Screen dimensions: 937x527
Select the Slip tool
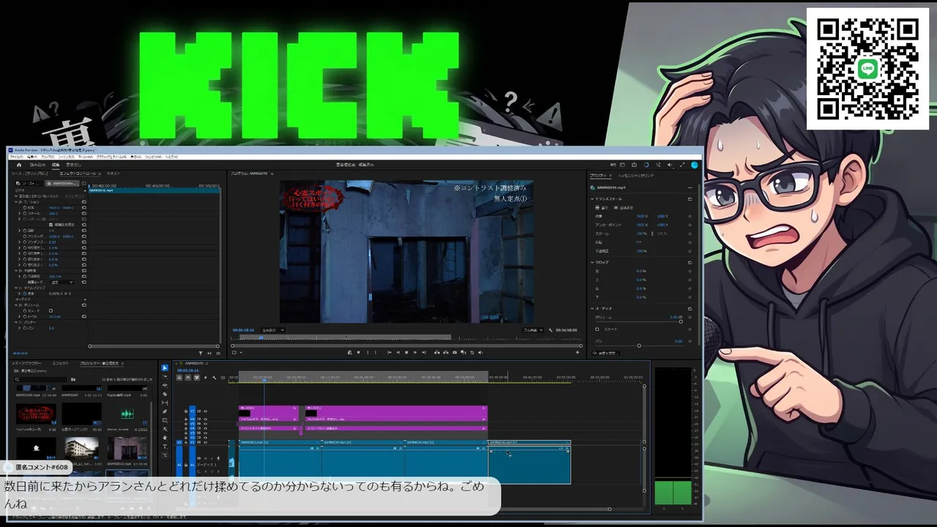coord(165,403)
